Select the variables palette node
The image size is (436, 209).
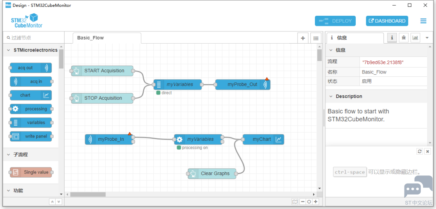(31, 123)
